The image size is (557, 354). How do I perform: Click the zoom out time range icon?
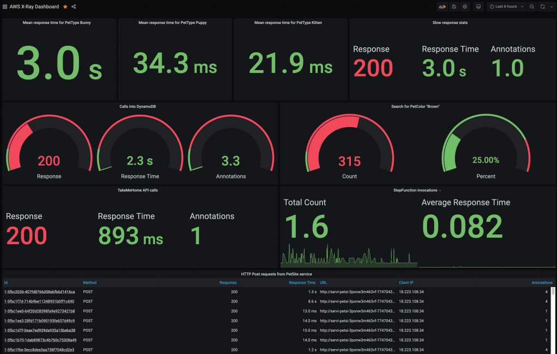[532, 7]
